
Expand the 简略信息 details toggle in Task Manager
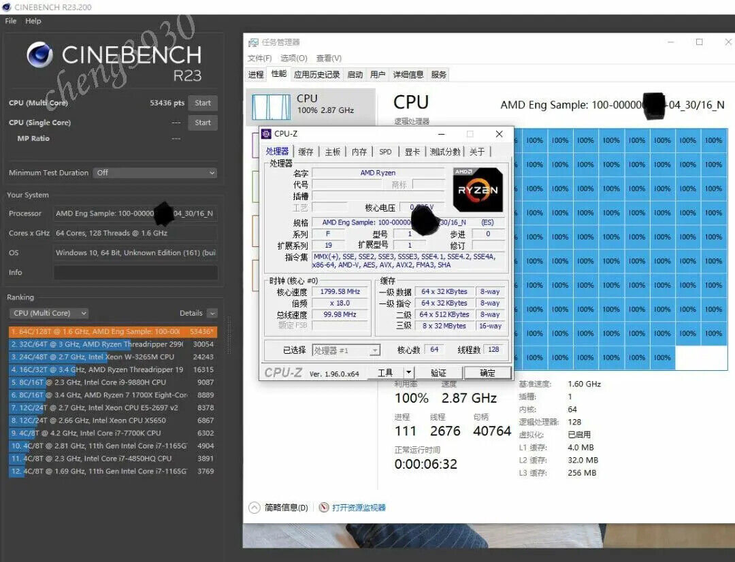(x=255, y=508)
